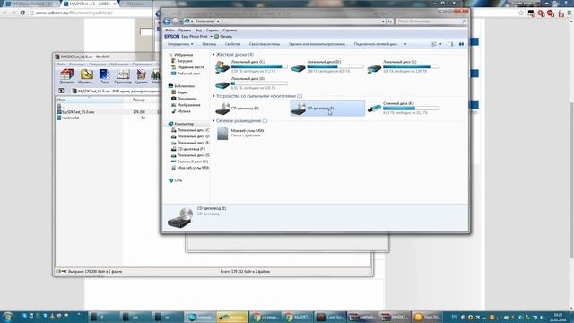574x323 pixels.
Task: Collapse the Устройства со съемными носителями group
Action: pos(213,96)
